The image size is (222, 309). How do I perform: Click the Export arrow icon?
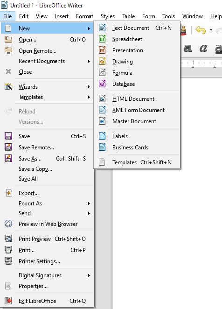click(x=9, y=193)
